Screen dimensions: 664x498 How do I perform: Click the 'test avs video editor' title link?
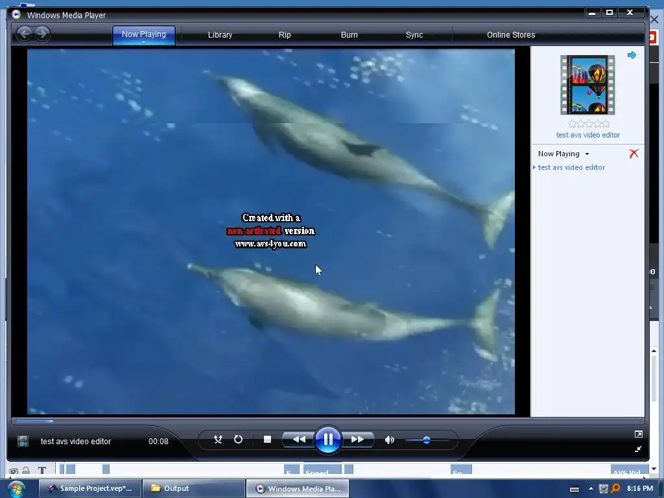[x=587, y=135]
